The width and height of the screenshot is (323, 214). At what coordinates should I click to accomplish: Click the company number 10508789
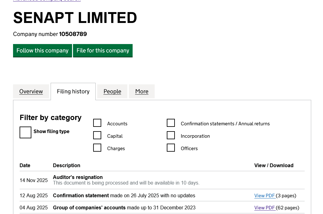(x=73, y=34)
